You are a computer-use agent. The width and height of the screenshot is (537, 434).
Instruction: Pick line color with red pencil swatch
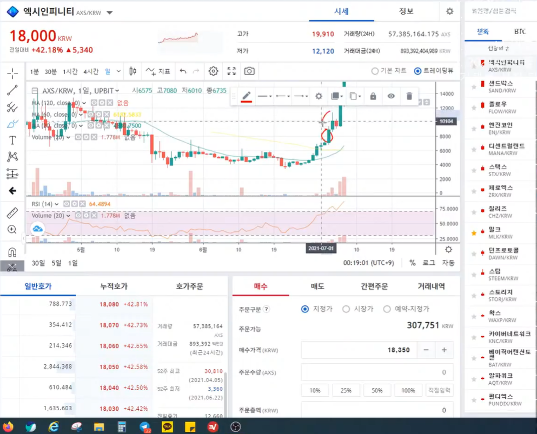[x=247, y=97]
